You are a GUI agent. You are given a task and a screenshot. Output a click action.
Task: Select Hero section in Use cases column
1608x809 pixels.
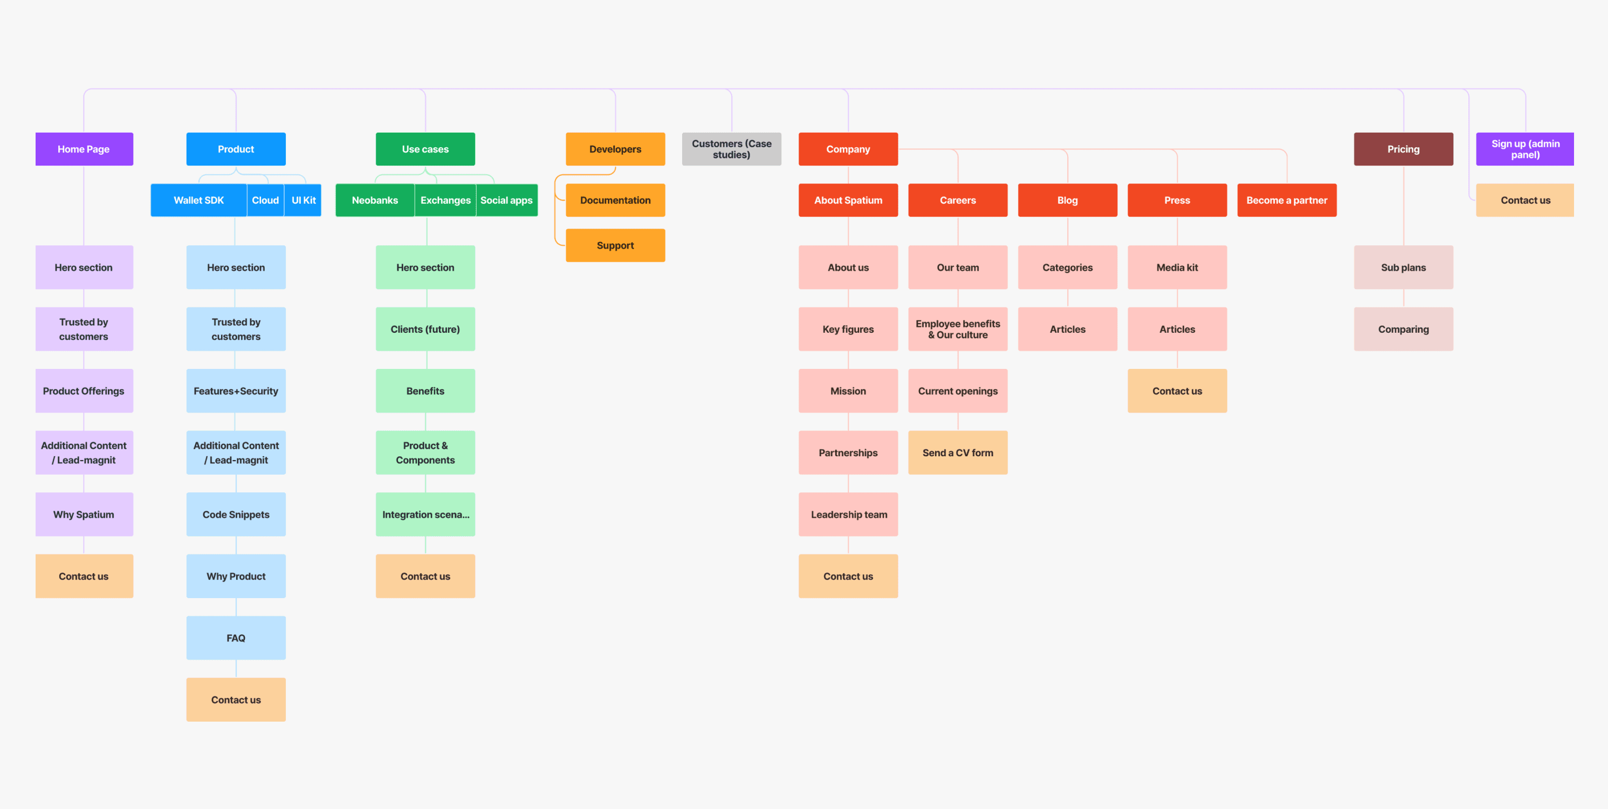[425, 267]
